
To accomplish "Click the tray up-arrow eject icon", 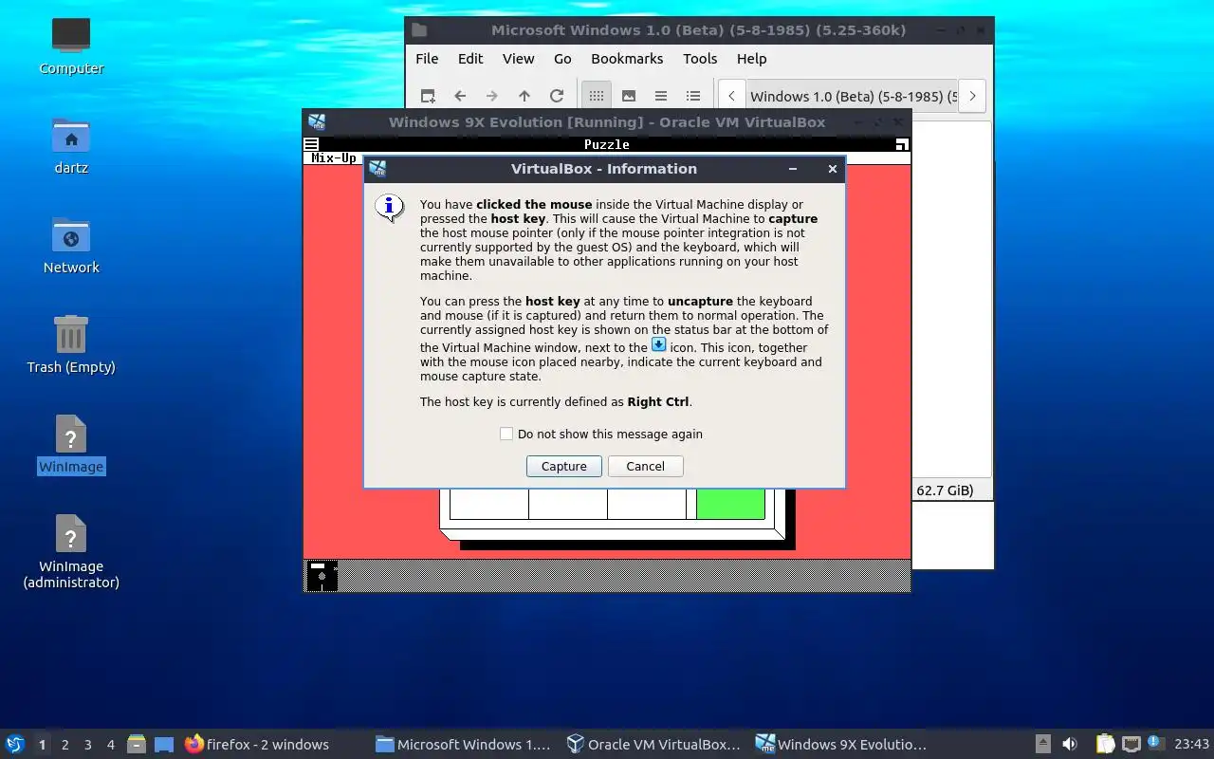I will pos(1043,745).
